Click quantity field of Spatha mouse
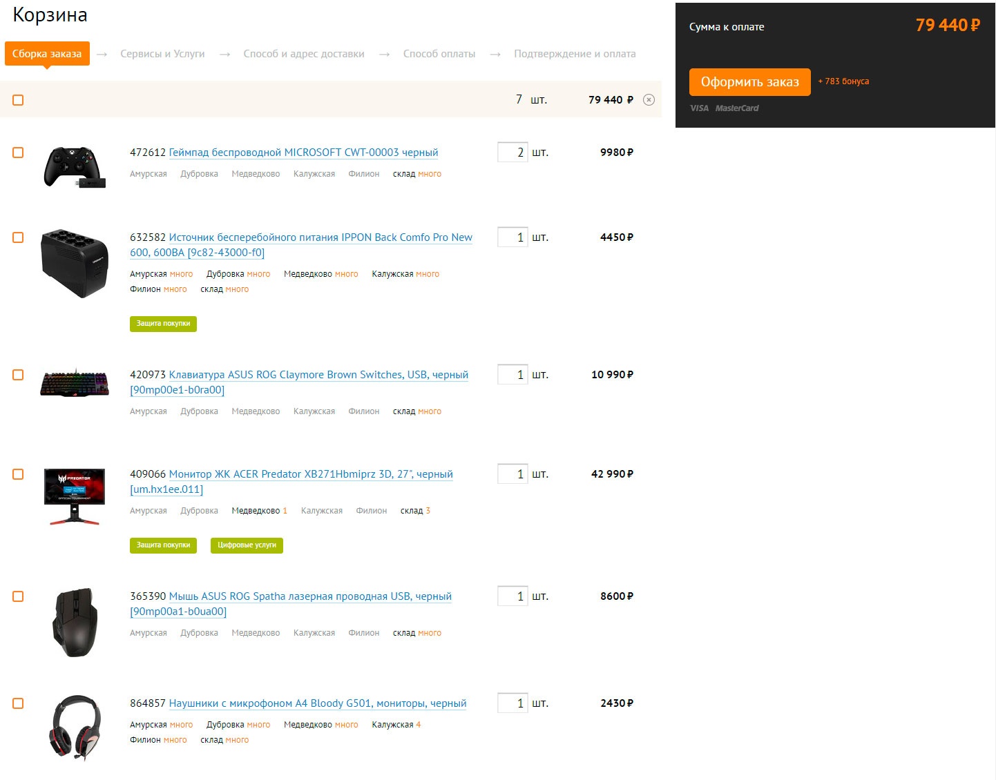 point(513,596)
